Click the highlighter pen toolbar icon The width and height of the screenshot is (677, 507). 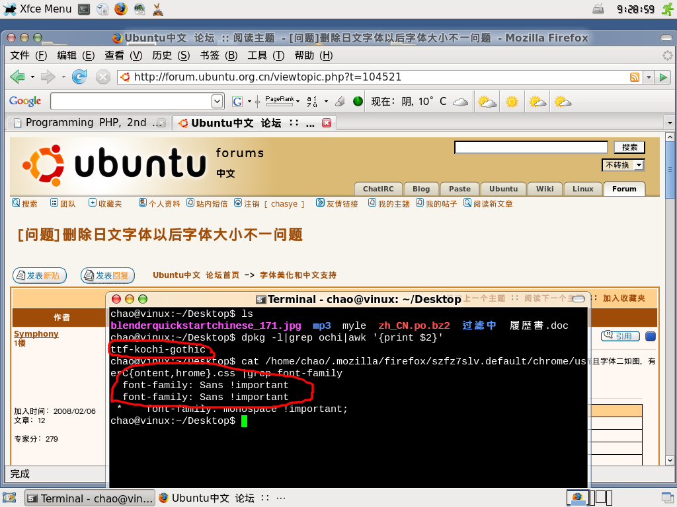[340, 101]
